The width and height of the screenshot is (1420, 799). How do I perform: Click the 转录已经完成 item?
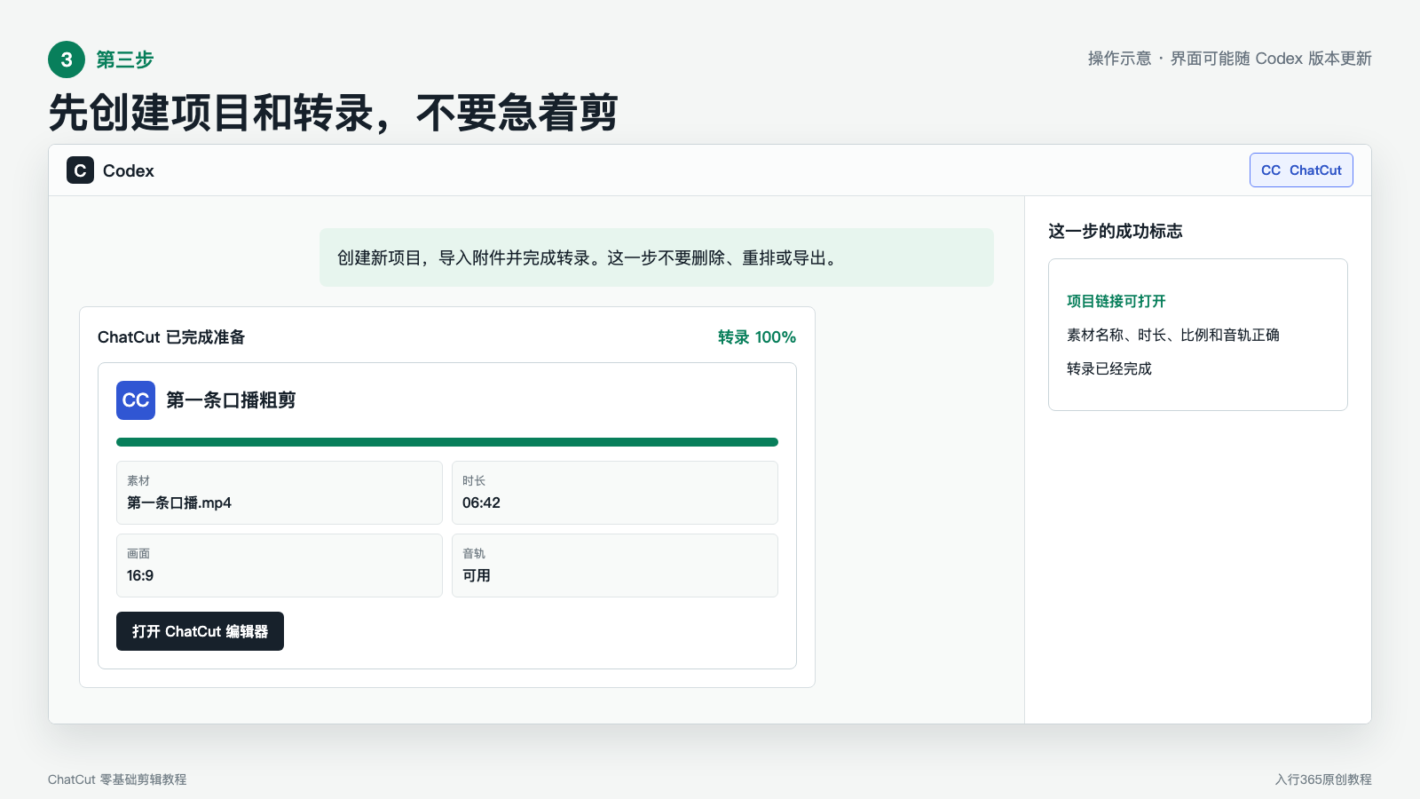click(x=1109, y=368)
